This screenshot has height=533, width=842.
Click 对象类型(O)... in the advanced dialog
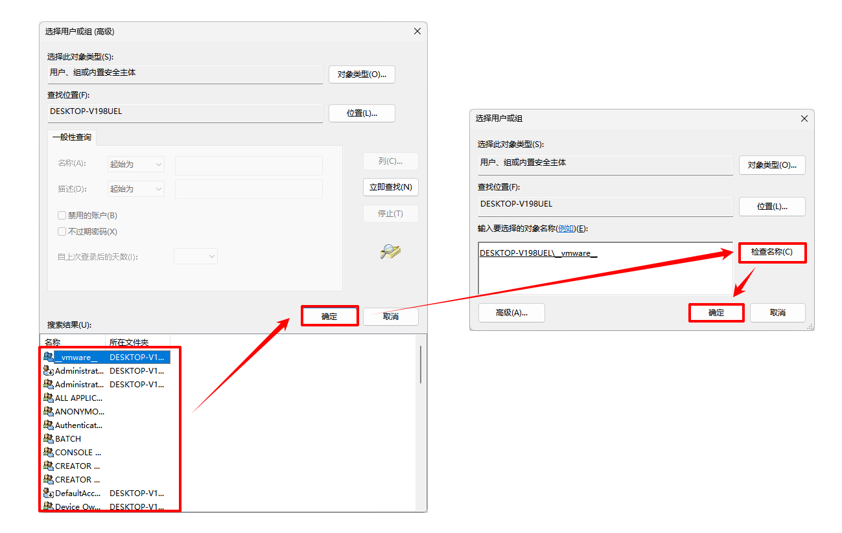[362, 74]
